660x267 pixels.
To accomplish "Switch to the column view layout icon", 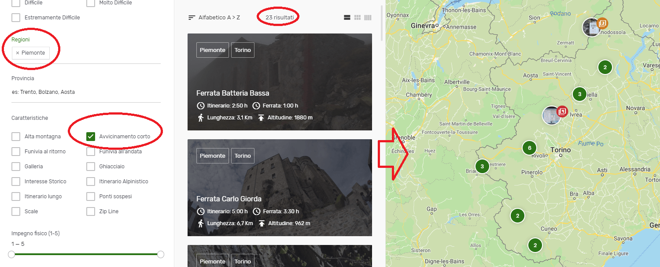I will click(368, 18).
